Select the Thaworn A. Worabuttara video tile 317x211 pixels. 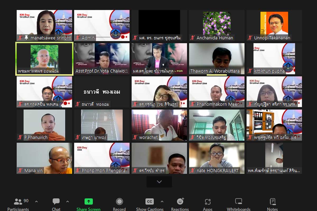[217, 59]
